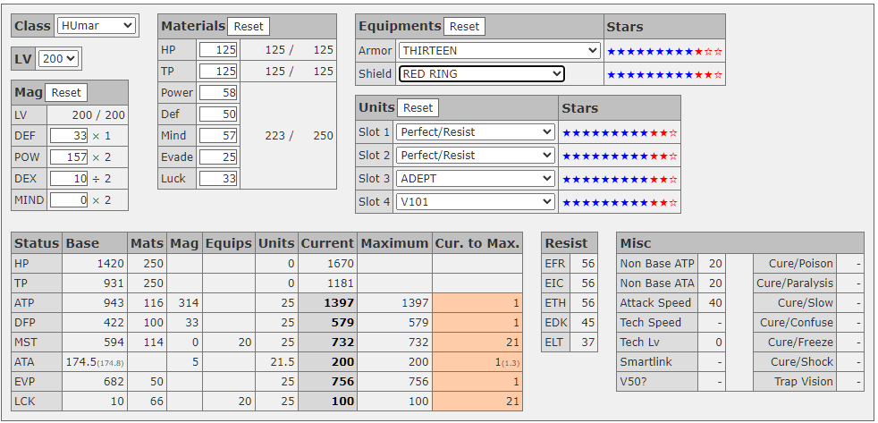The image size is (878, 423).
Task: Click the LCK current value 100
Action: tap(342, 402)
